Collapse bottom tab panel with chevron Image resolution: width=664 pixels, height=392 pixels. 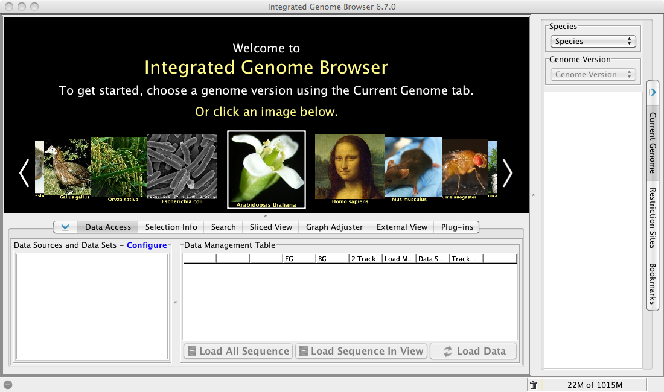(65, 227)
